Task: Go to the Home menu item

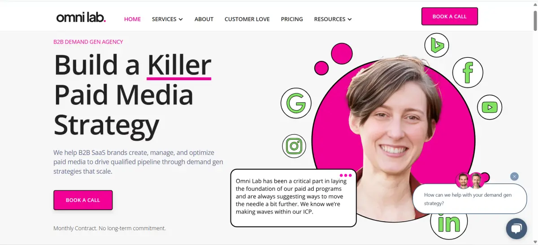Action: point(132,19)
